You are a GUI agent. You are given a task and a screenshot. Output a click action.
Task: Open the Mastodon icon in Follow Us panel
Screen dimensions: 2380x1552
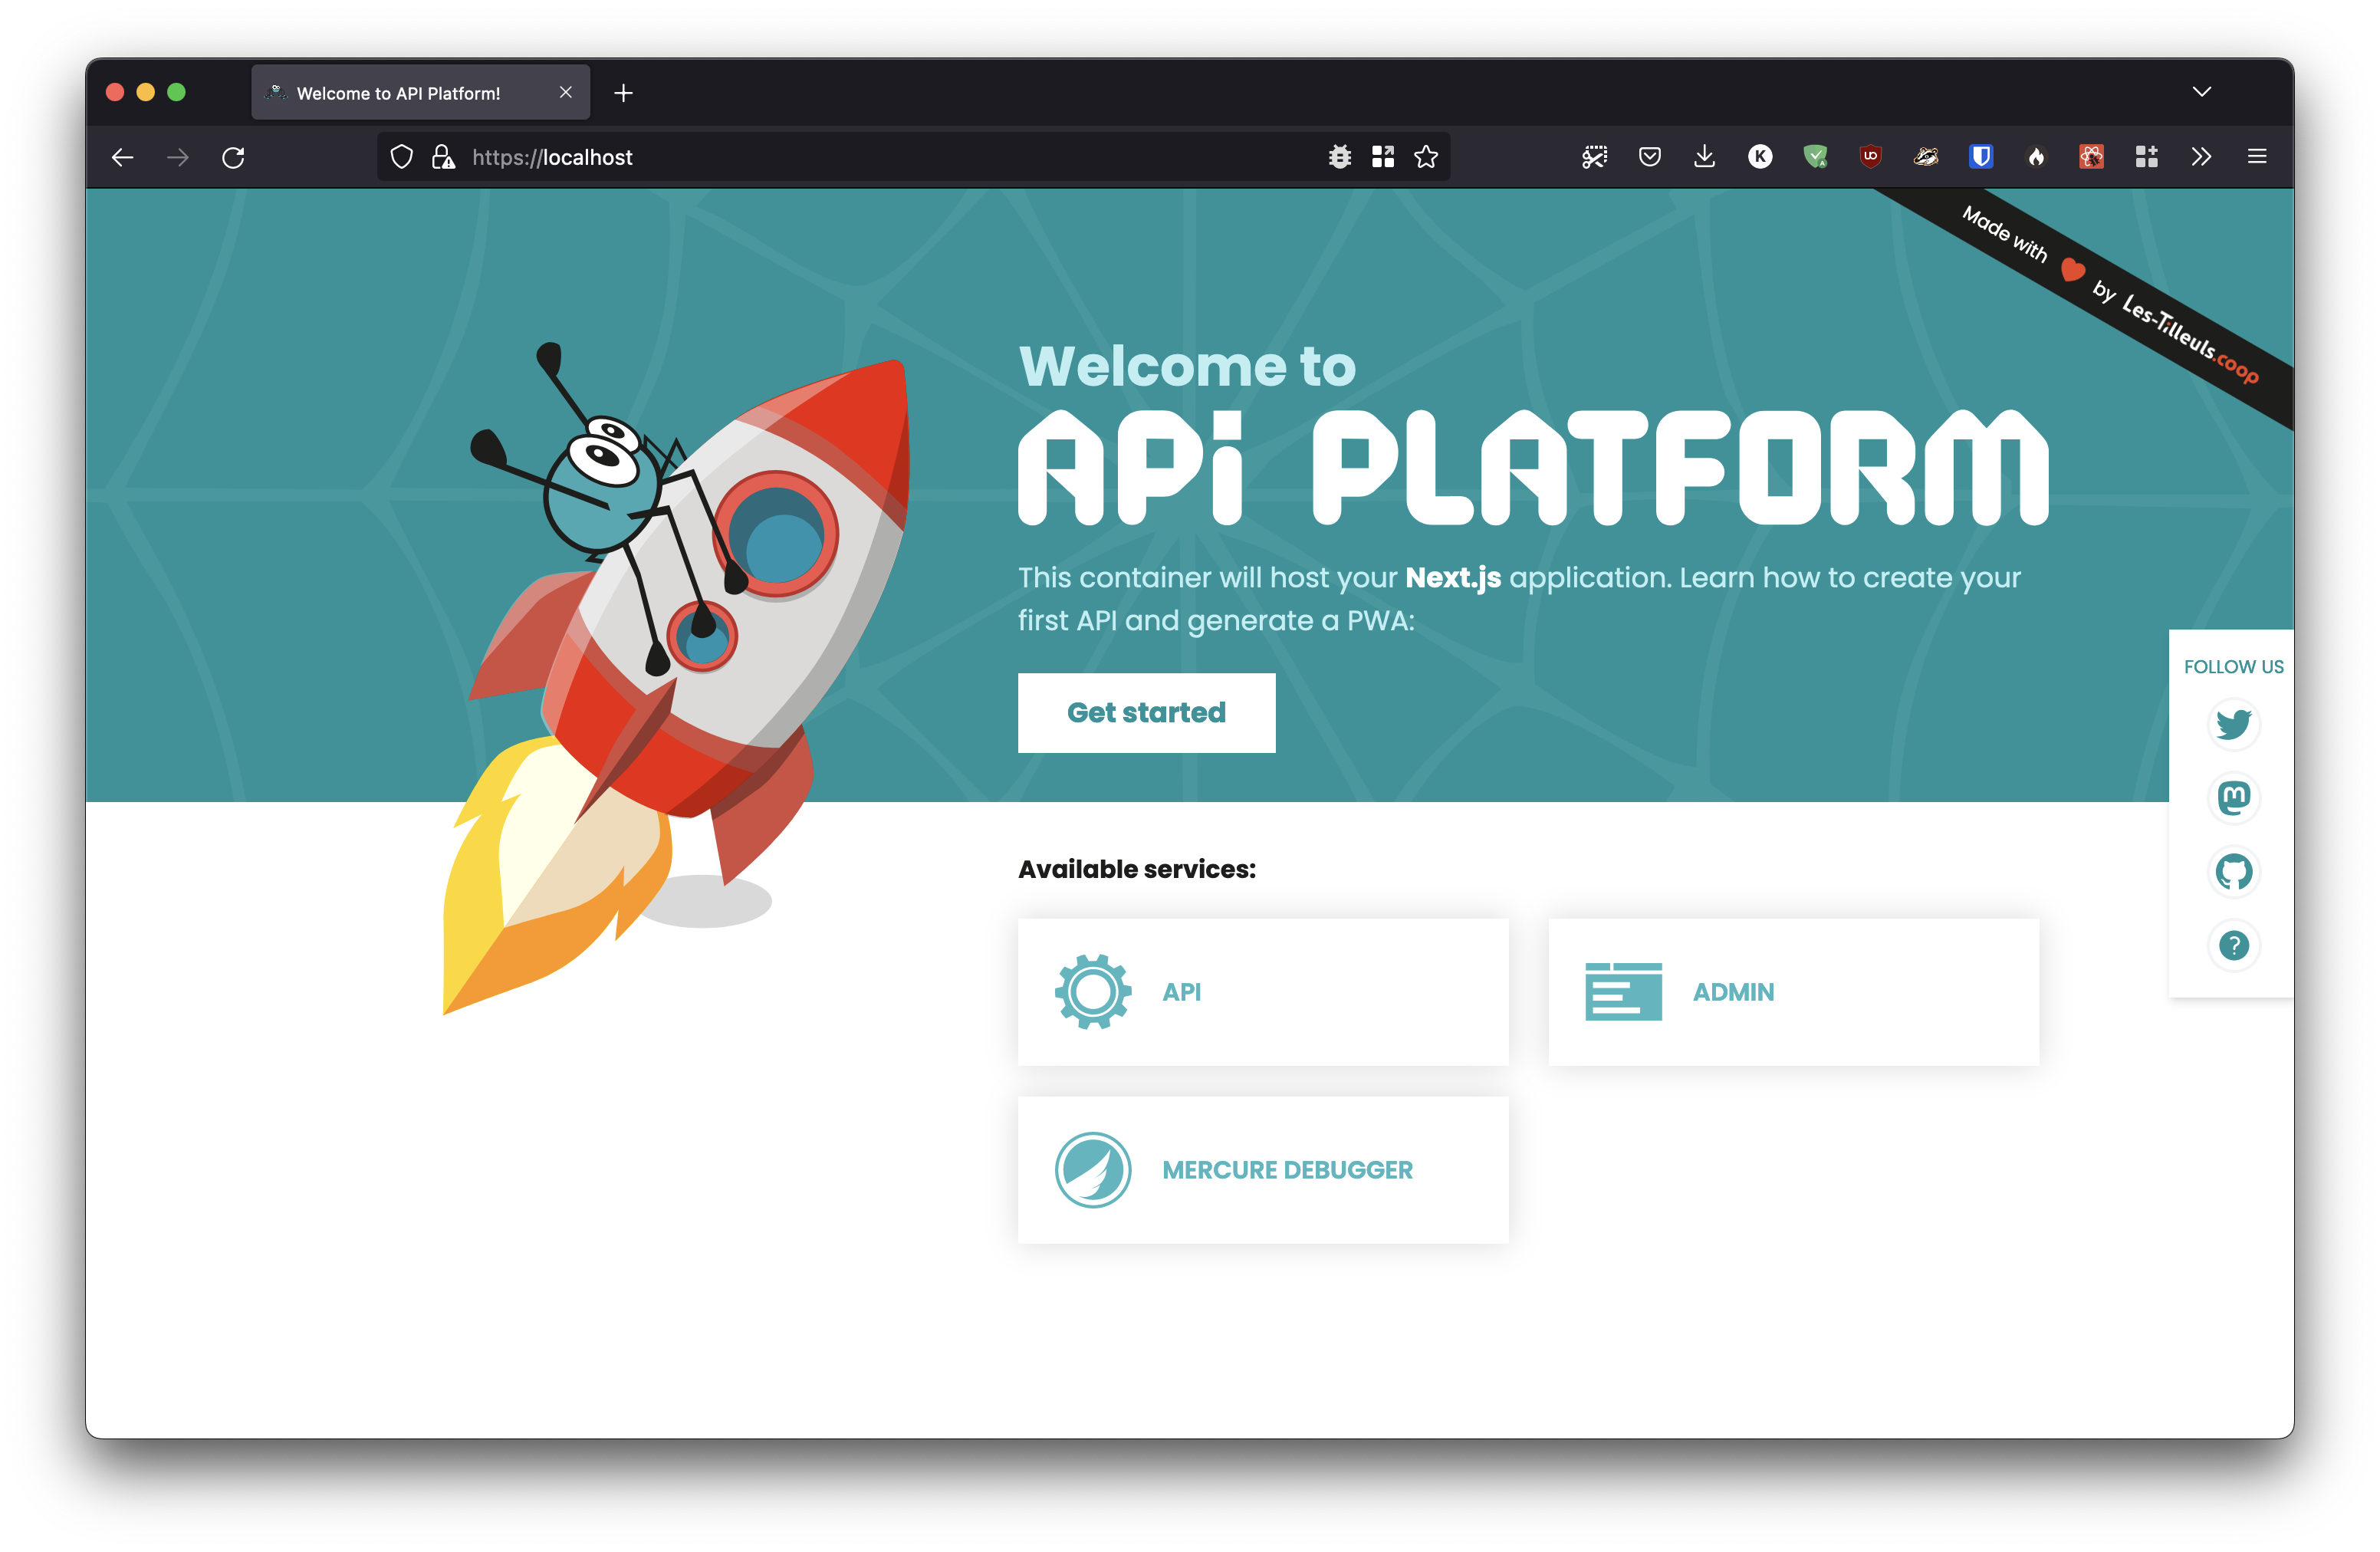2233,798
